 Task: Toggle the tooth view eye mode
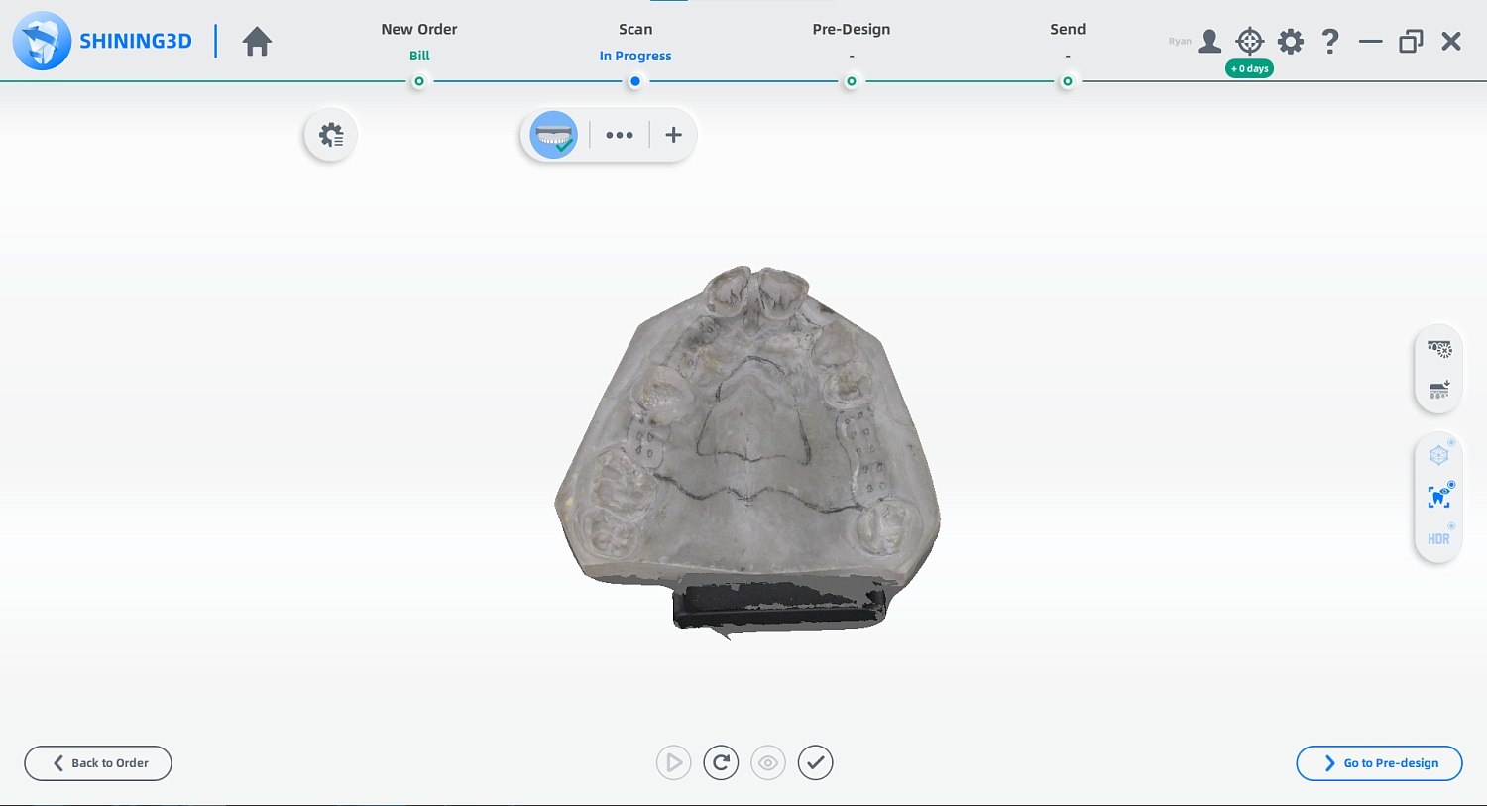click(x=1438, y=497)
